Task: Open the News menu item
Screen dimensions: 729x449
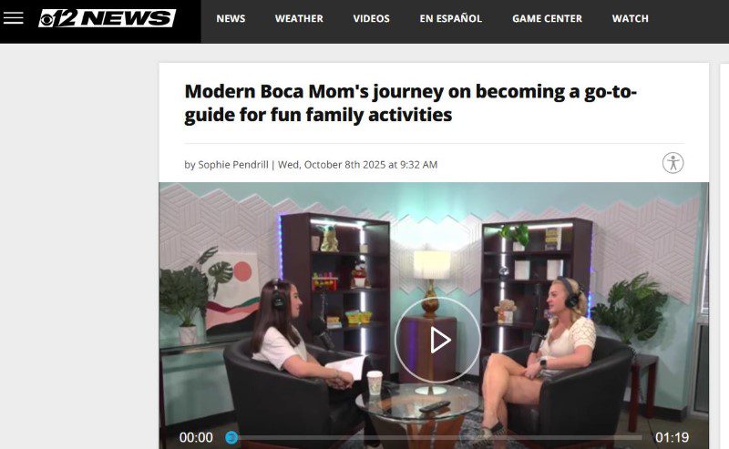Action: [231, 18]
